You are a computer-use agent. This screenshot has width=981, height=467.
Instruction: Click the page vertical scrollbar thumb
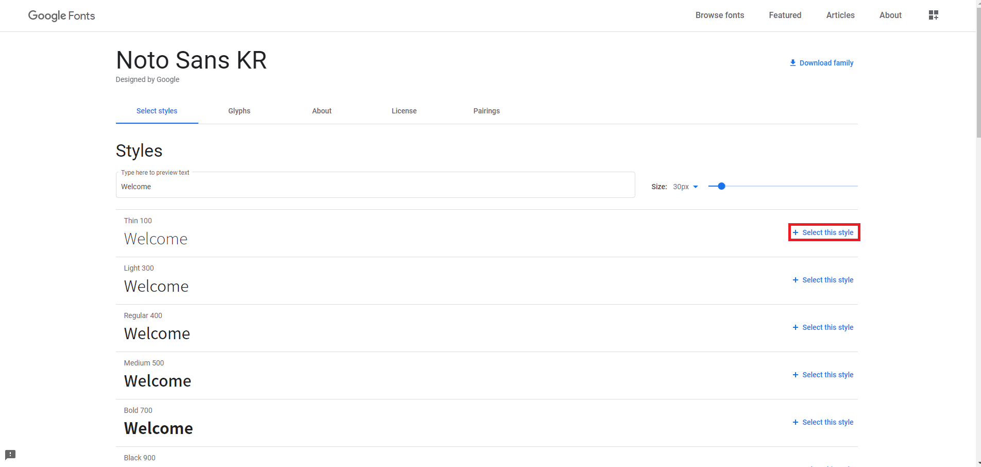[978, 72]
